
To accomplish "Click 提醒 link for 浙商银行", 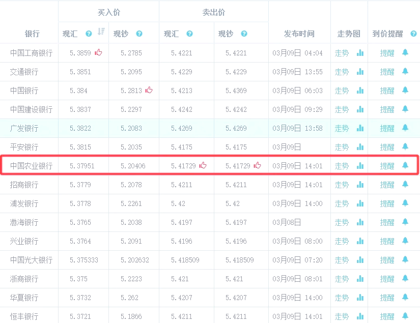I will tap(387, 279).
